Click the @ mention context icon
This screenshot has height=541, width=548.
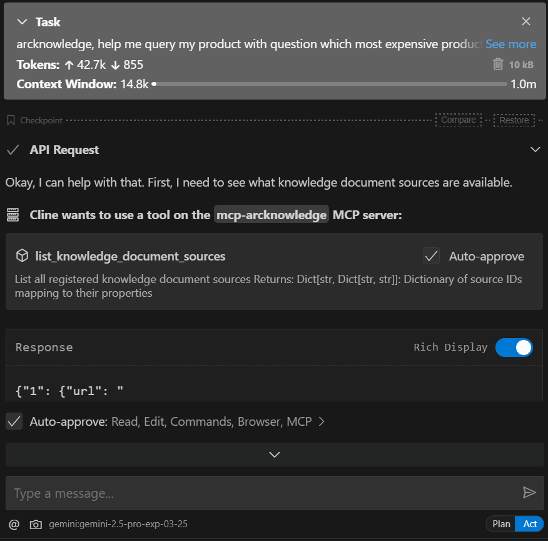(14, 524)
